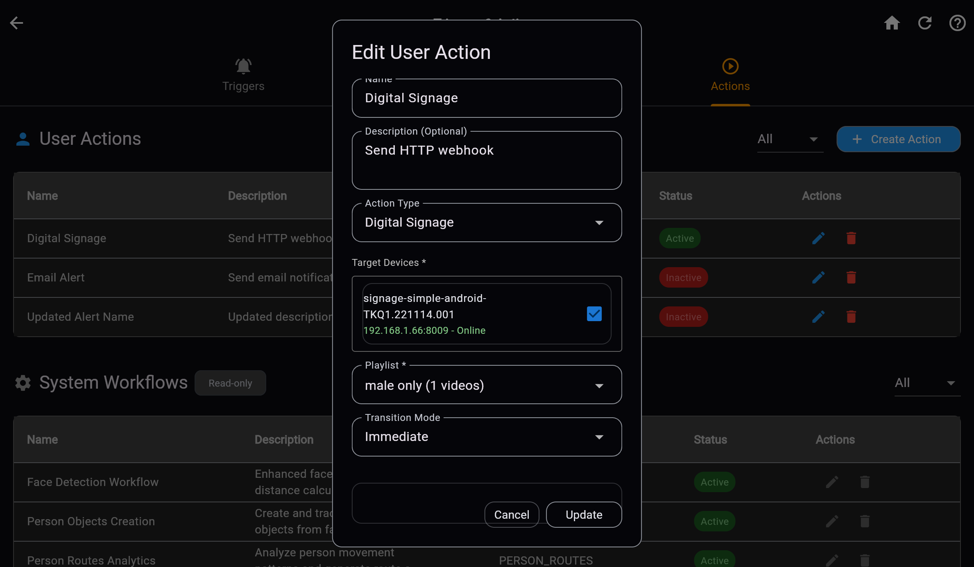Go home via the home icon
Viewport: 974px width, 567px height.
click(x=892, y=23)
